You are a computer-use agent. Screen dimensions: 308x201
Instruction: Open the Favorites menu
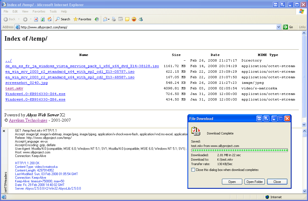[39, 11]
